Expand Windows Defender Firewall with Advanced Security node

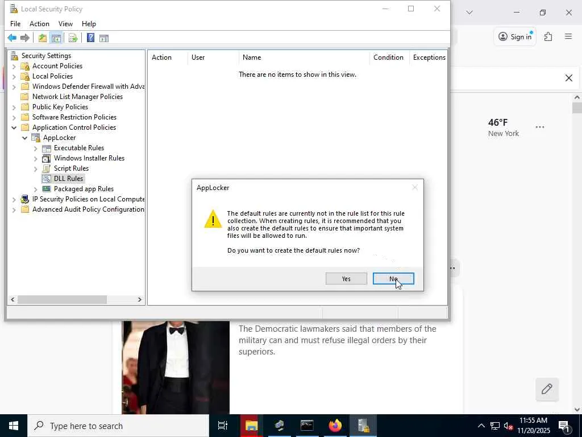pos(14,87)
